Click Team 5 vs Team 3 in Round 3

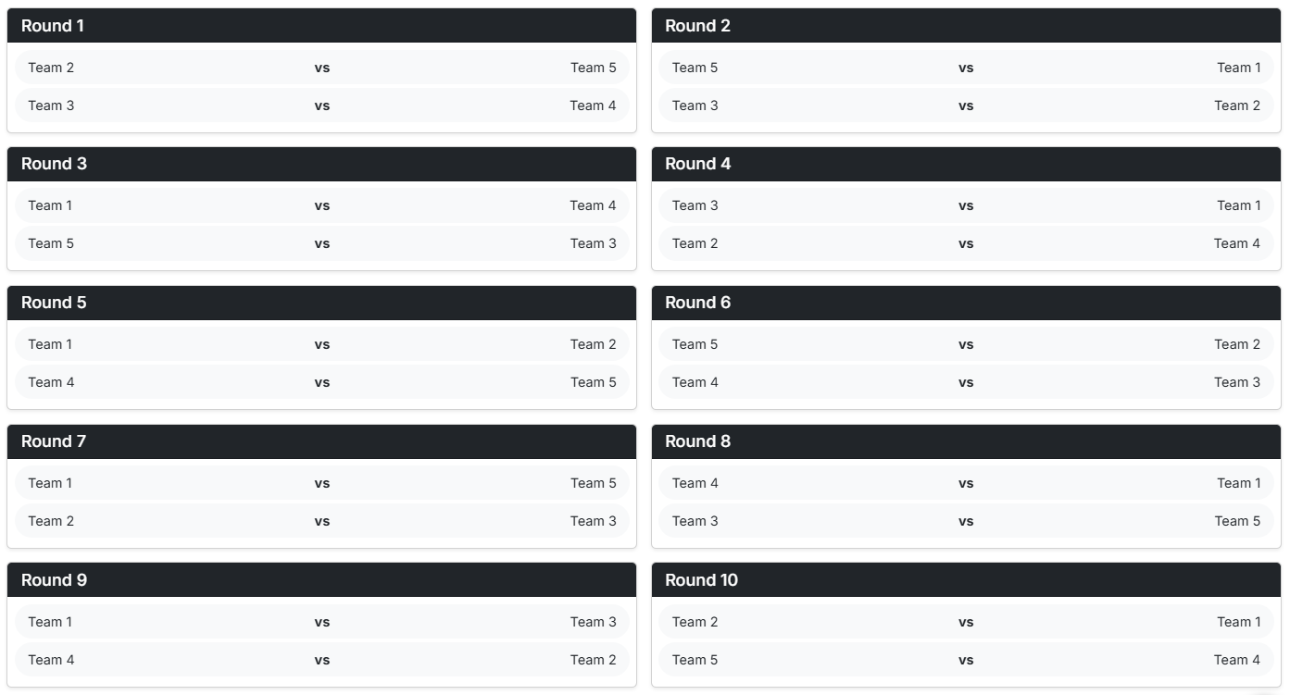click(321, 243)
